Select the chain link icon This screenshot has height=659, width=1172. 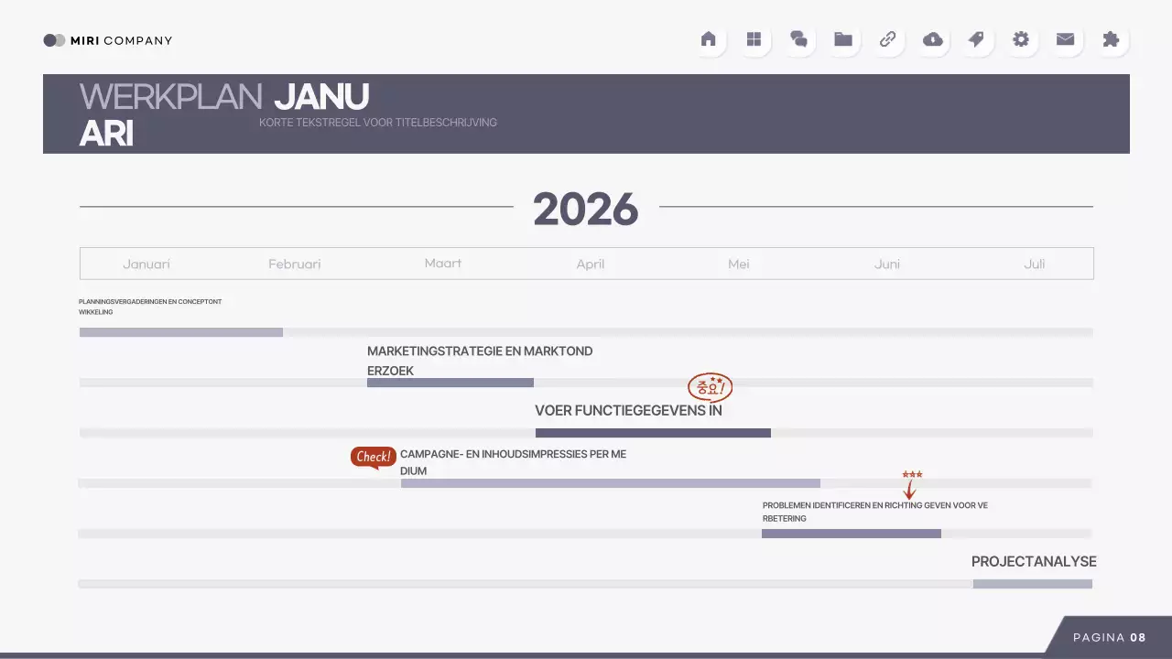point(887,39)
